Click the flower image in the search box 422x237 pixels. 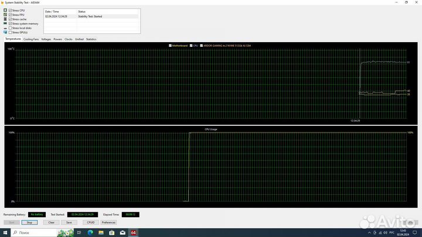66,233
